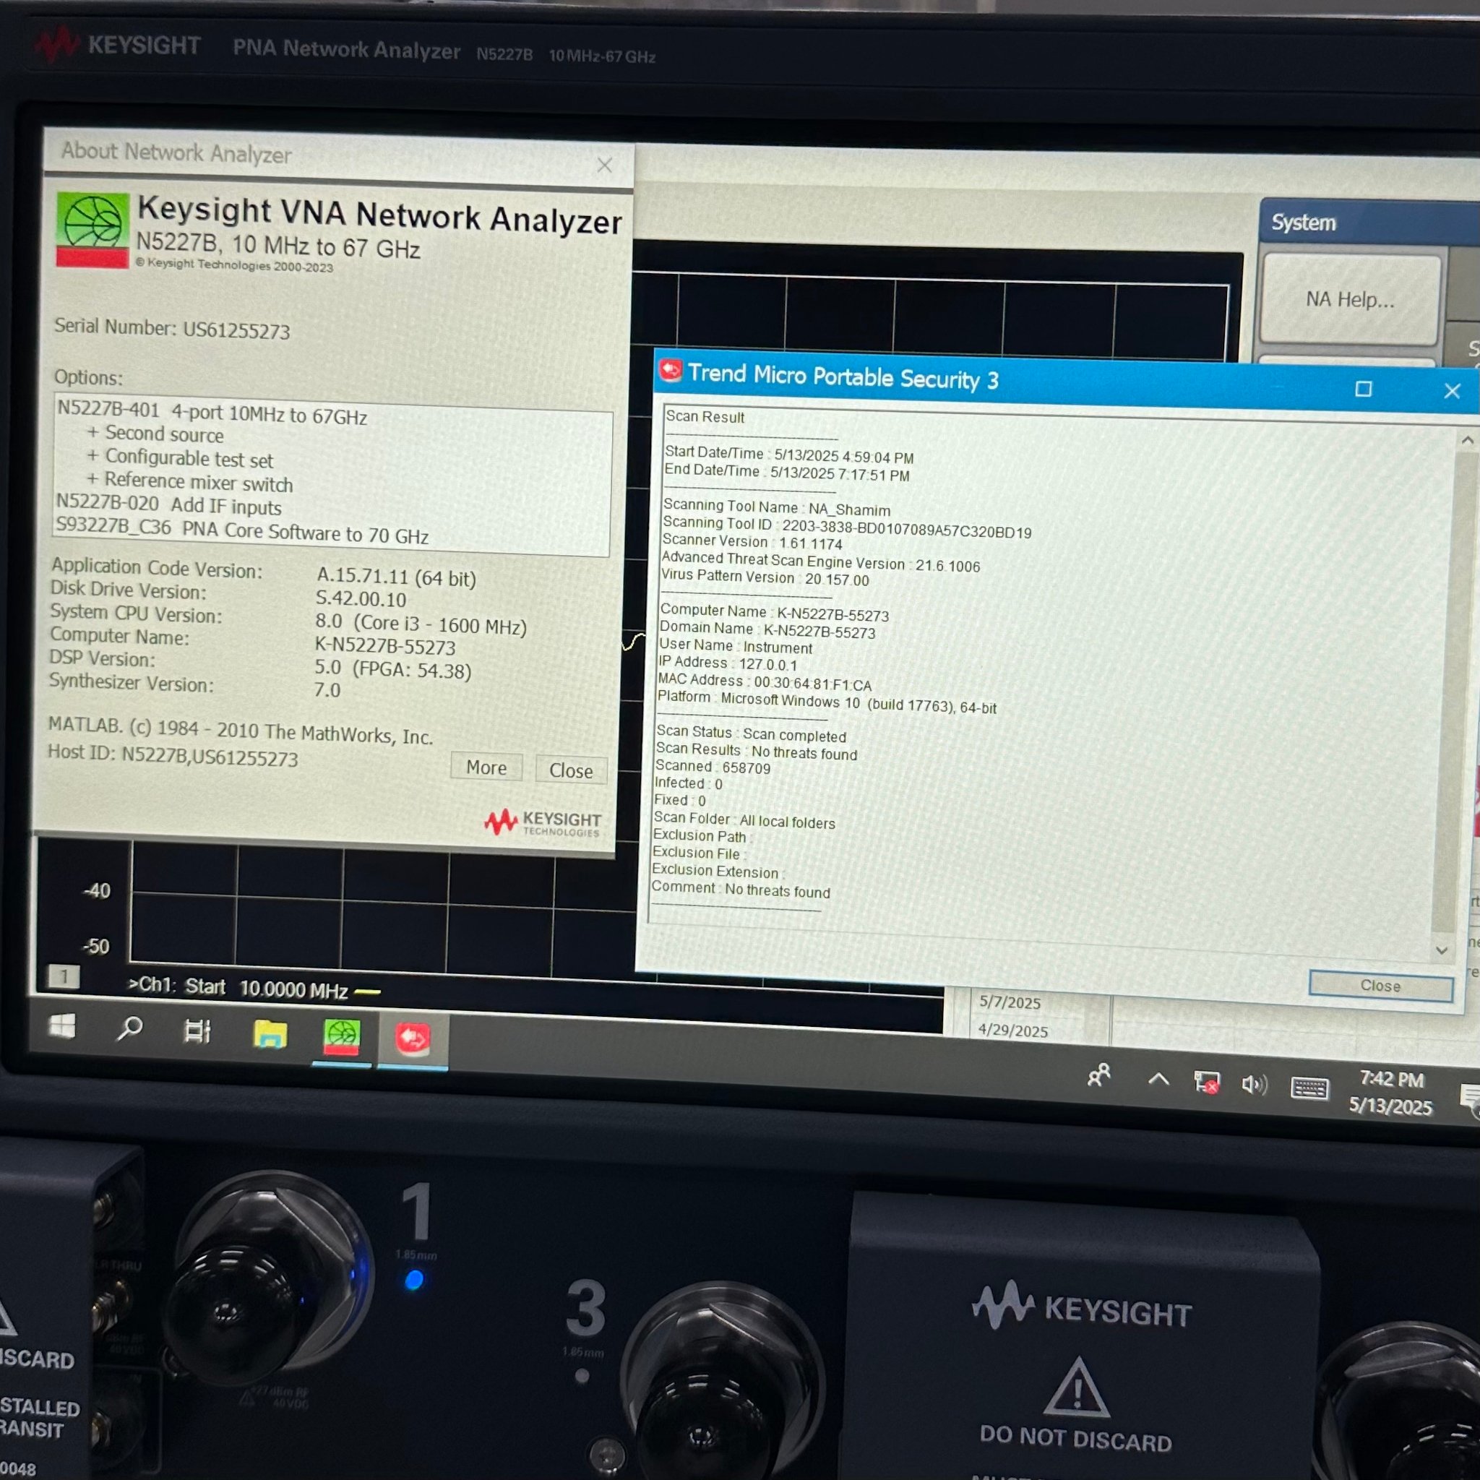The image size is (1480, 1480).
Task: Select the '+ Configurable test set' line
Action: click(180, 458)
